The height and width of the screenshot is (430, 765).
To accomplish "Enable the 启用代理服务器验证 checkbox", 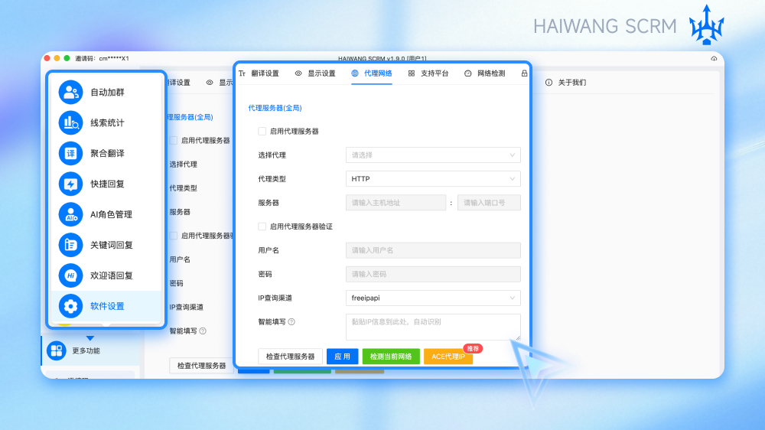I will 262,226.
